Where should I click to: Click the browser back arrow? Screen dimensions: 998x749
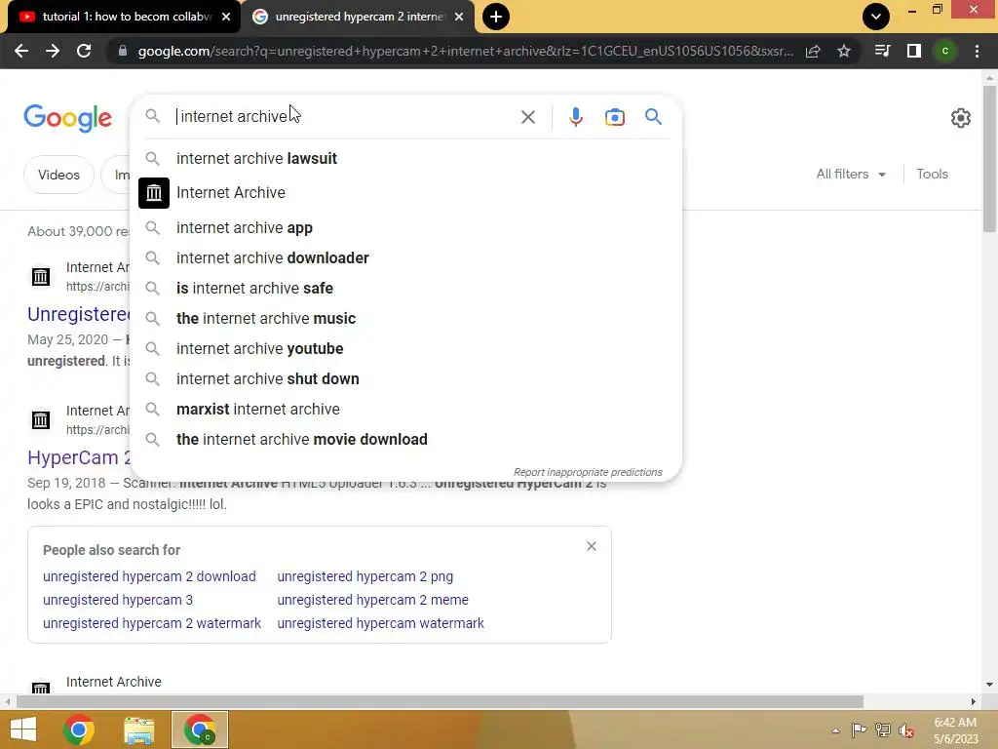coord(21,51)
